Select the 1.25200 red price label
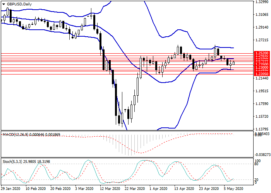The image size is (271, 193). 261,52
